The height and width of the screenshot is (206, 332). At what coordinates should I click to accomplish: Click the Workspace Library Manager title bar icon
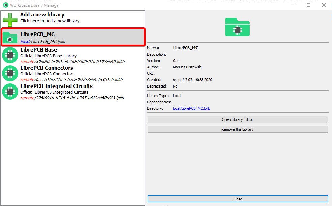(x=5, y=5)
